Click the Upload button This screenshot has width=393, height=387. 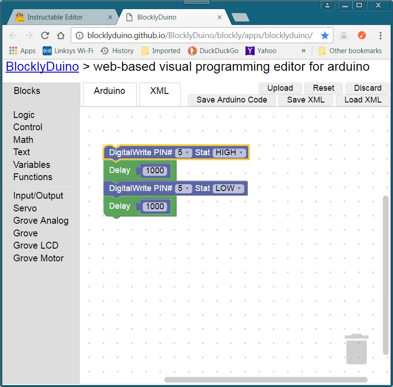click(x=280, y=88)
